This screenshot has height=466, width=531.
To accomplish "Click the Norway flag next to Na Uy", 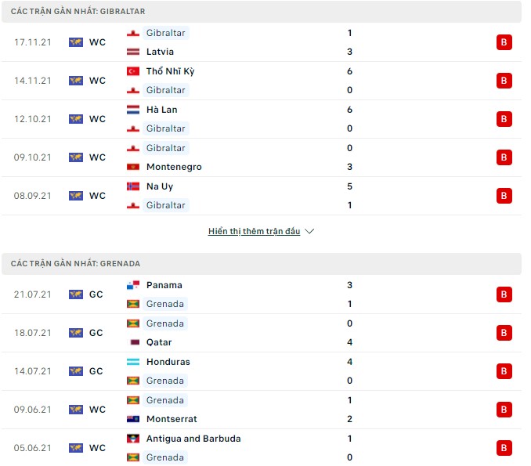I will click(133, 186).
